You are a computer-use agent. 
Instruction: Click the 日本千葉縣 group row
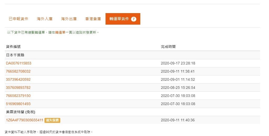132,55
